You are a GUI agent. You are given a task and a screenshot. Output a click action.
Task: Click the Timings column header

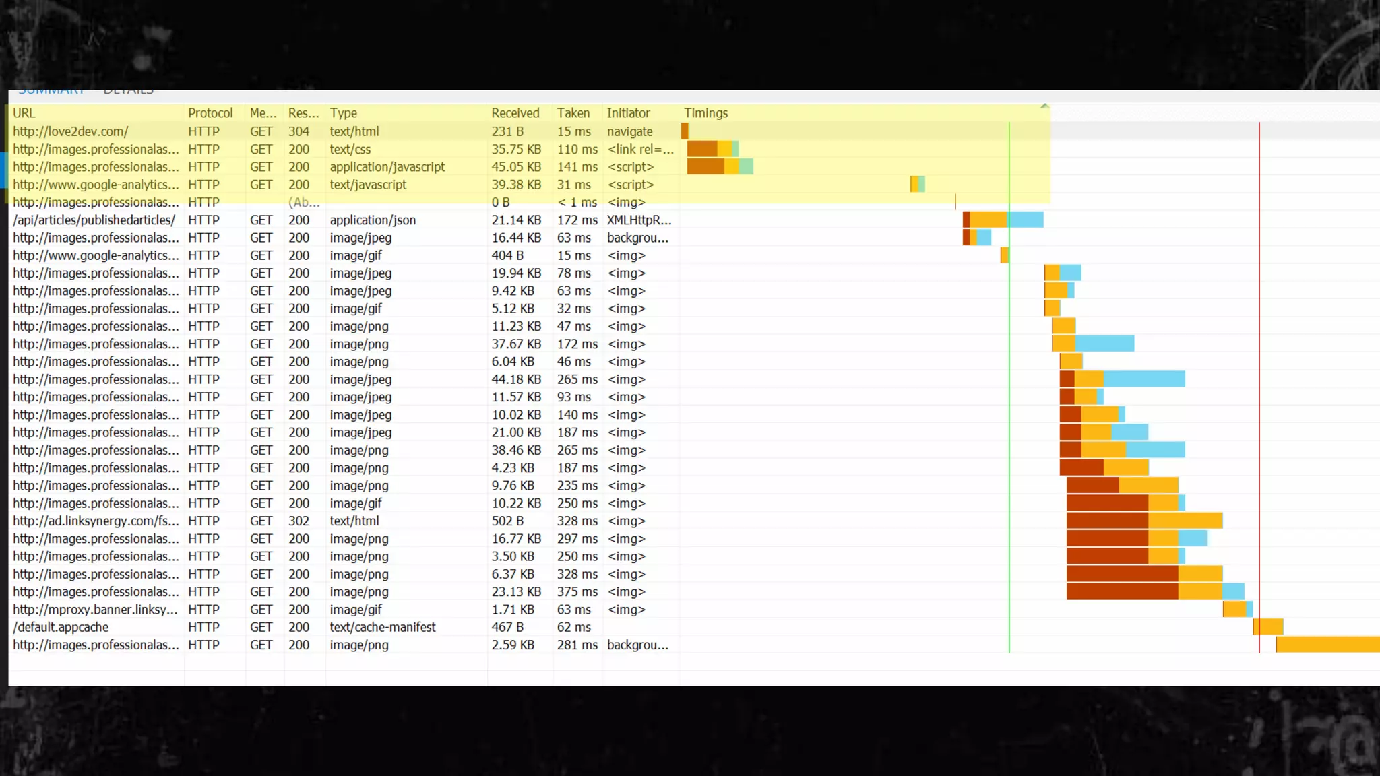(705, 113)
